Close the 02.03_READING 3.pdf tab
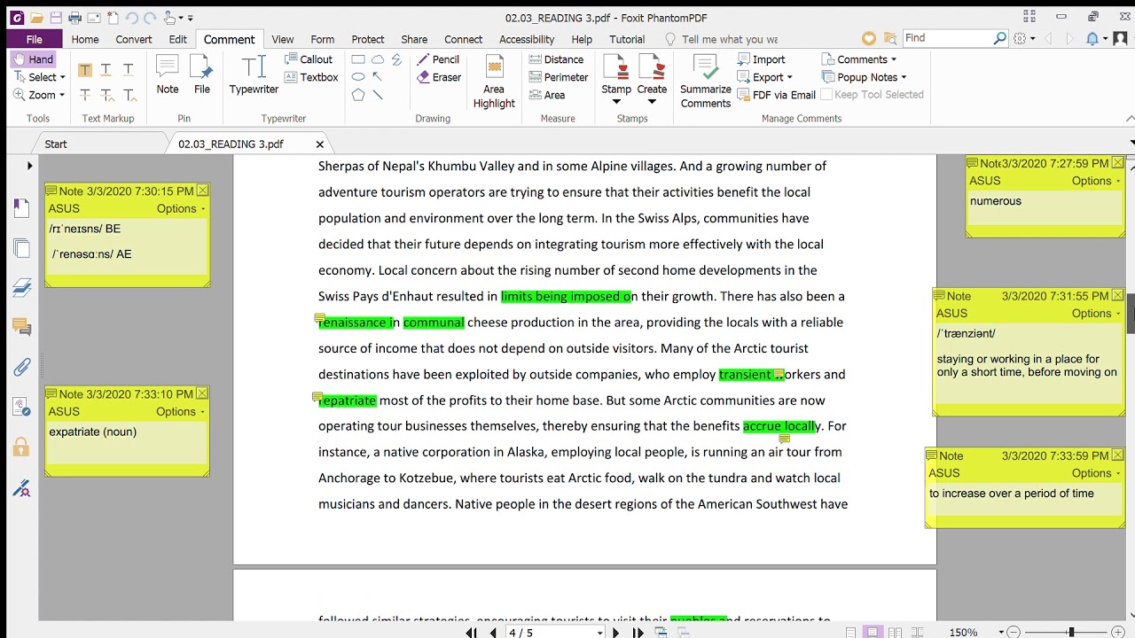The image size is (1135, 638). click(x=320, y=144)
